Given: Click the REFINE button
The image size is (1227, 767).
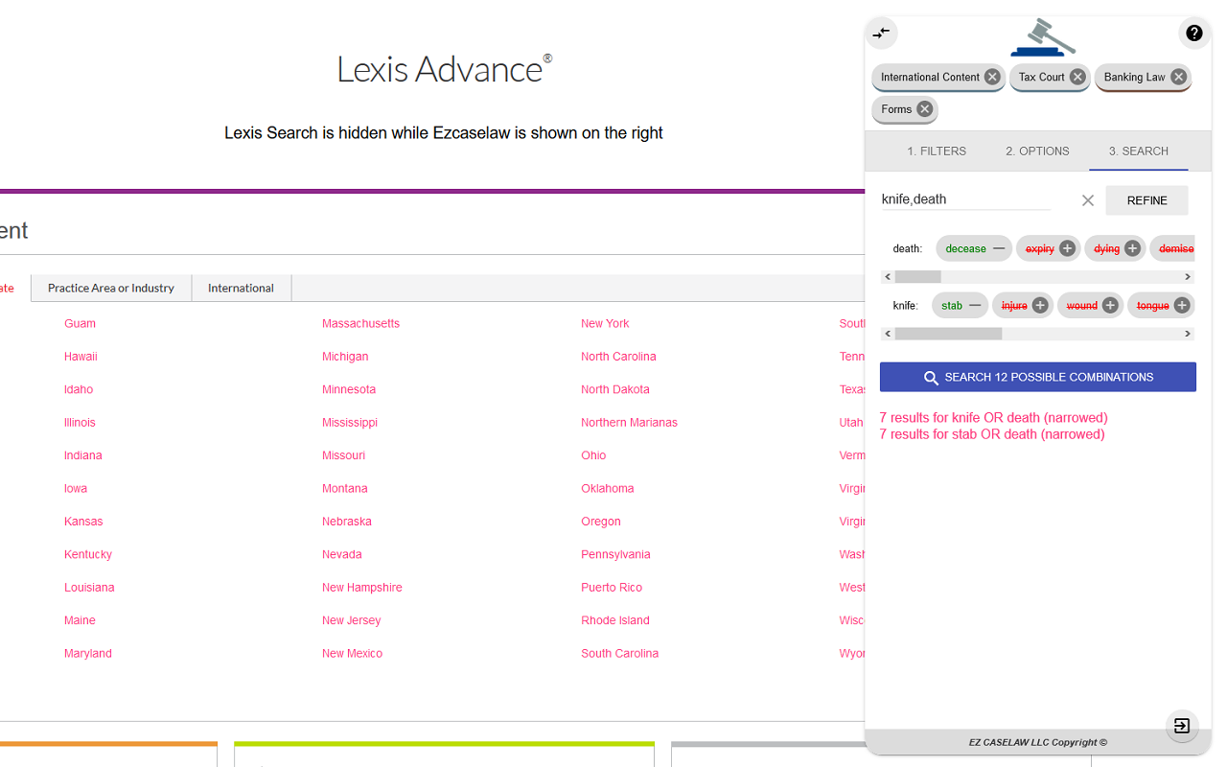Looking at the screenshot, I should click(x=1146, y=200).
